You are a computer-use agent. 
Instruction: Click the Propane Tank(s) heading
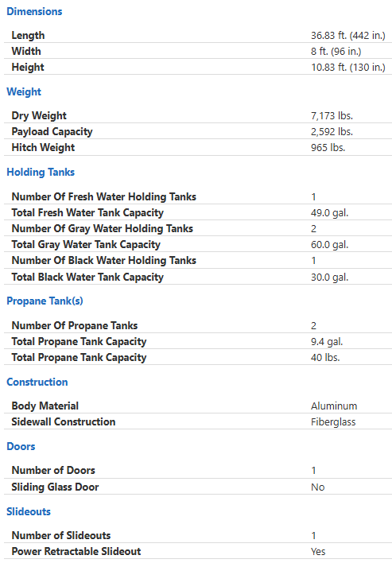click(x=45, y=301)
